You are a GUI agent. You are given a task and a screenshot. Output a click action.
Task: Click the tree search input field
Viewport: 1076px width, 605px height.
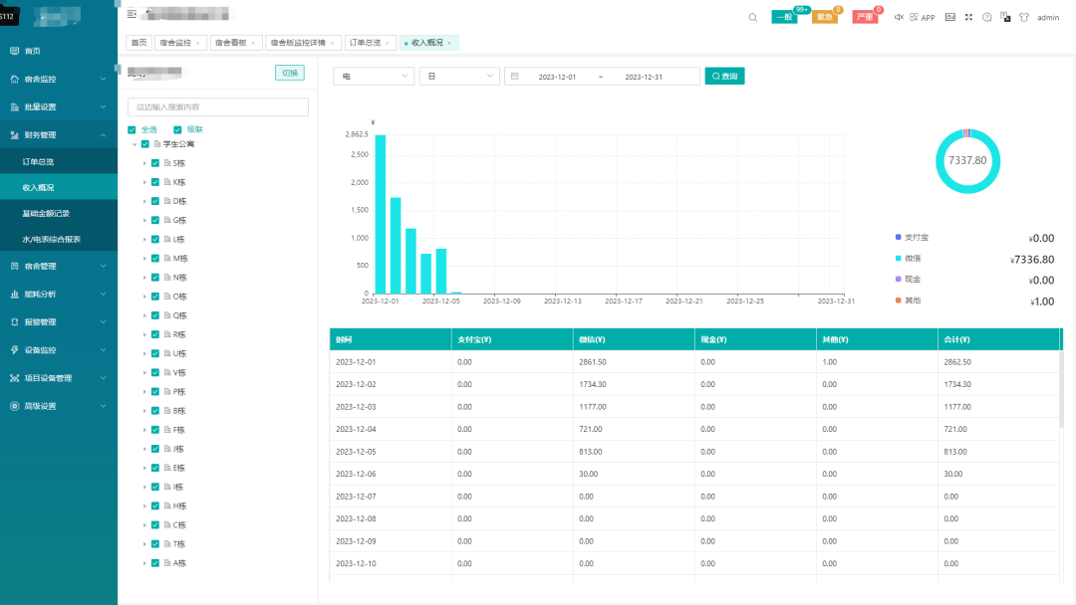pos(218,106)
